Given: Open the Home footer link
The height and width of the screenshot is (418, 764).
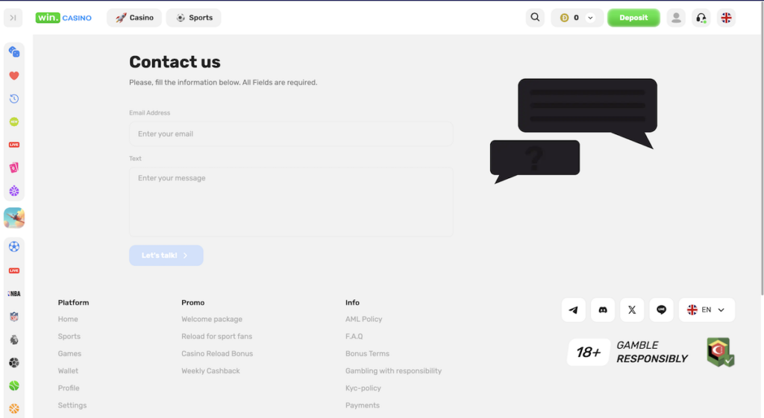Looking at the screenshot, I should [x=68, y=319].
